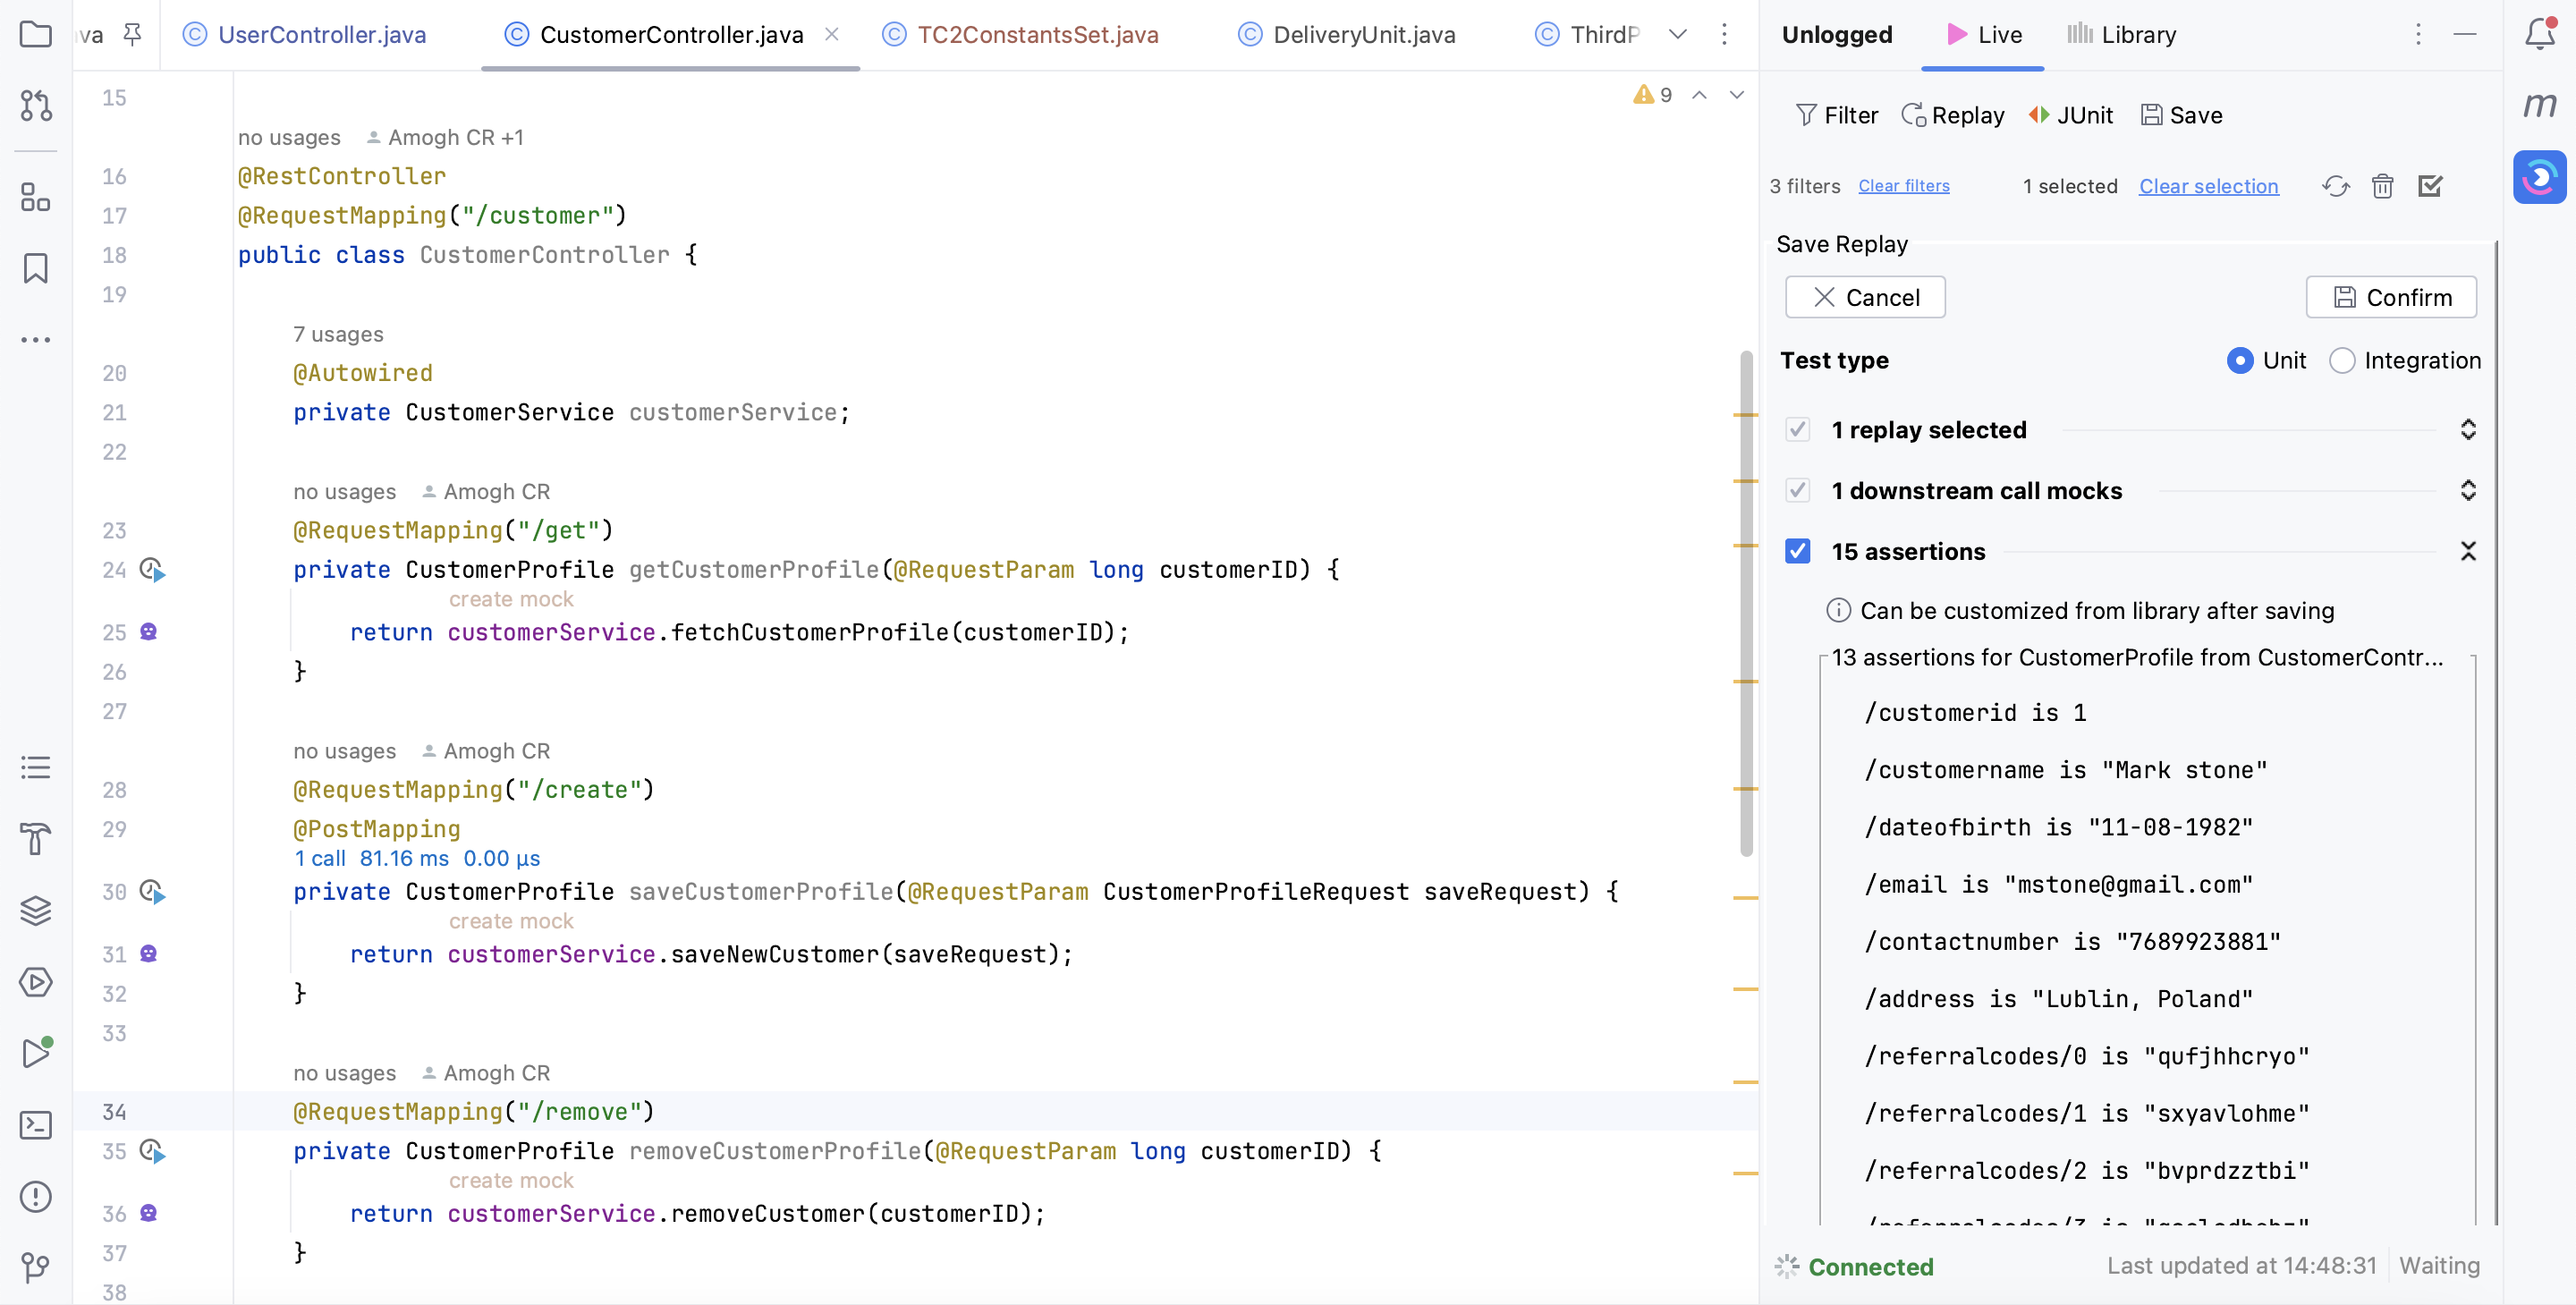Select the Integration test type
2576x1305 pixels.
tap(2342, 360)
